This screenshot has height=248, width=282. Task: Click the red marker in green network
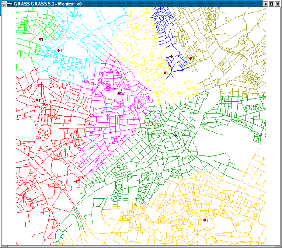(40, 39)
